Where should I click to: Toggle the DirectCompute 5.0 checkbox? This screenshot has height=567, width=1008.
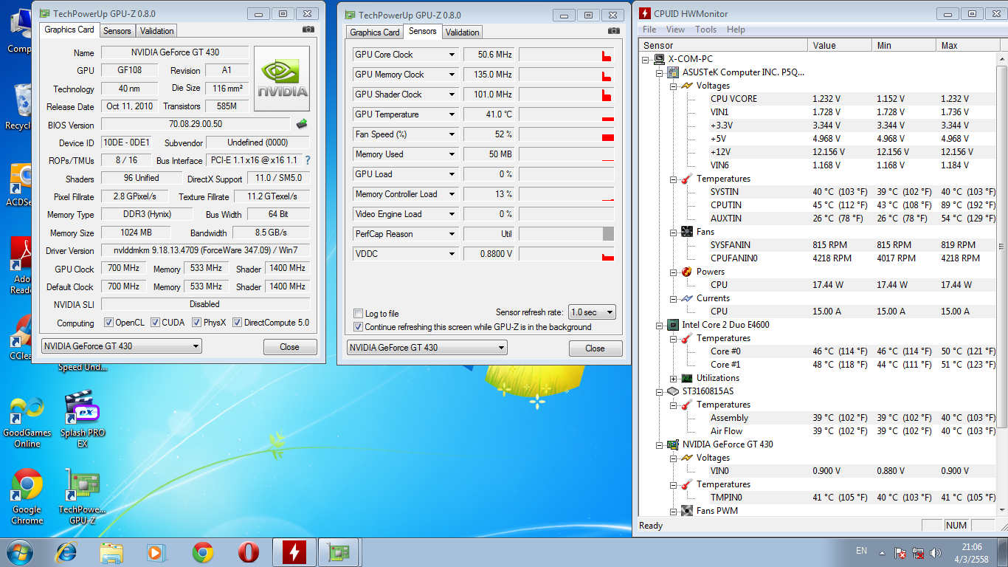(238, 323)
